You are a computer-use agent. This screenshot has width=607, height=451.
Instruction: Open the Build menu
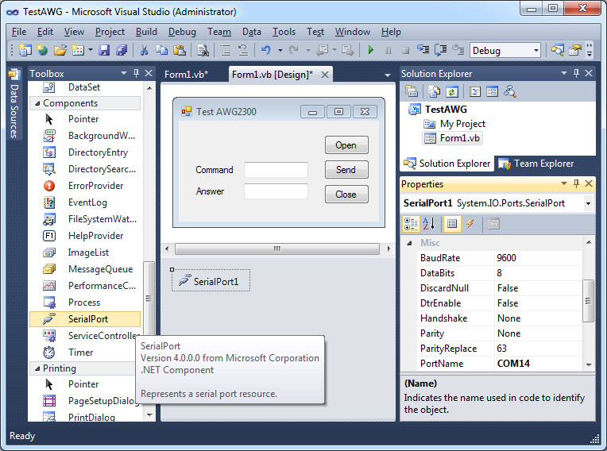coord(146,32)
